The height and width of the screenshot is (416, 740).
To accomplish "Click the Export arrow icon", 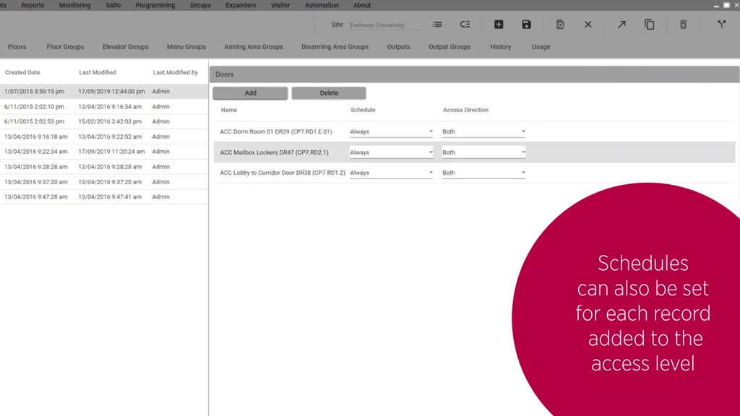I will pyautogui.click(x=621, y=25).
